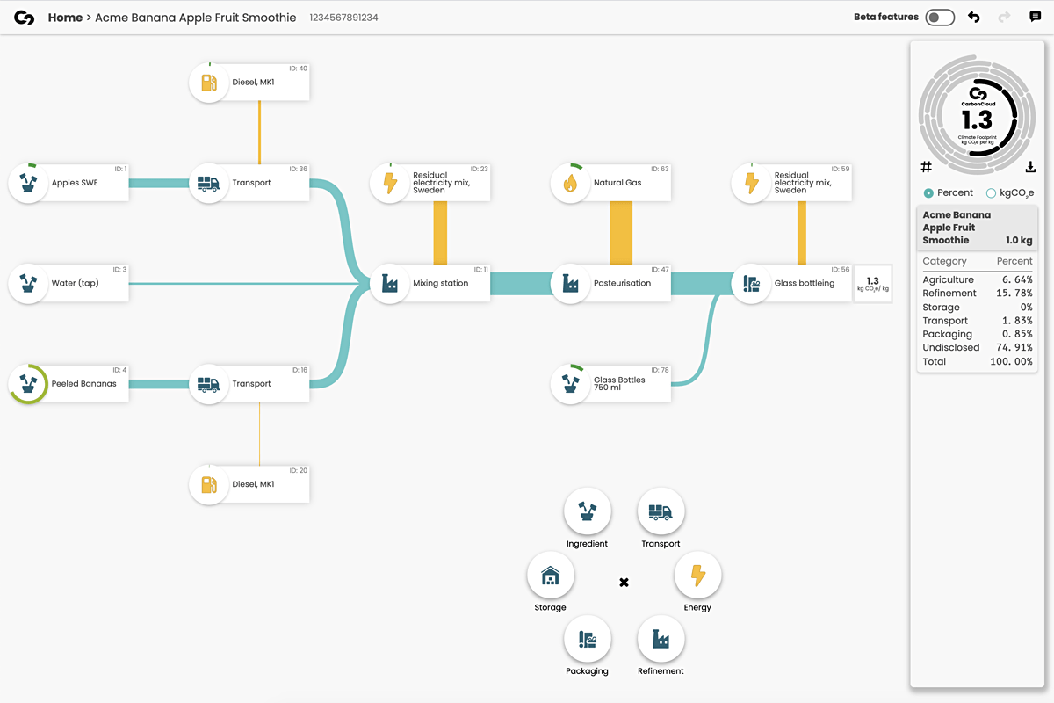Click the electricity bolt icon ID 23
This screenshot has height=703, width=1054.
pyautogui.click(x=390, y=183)
